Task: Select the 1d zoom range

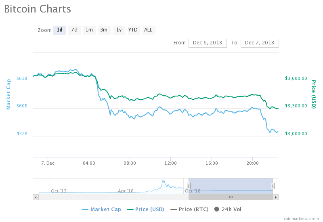Action: pos(59,30)
